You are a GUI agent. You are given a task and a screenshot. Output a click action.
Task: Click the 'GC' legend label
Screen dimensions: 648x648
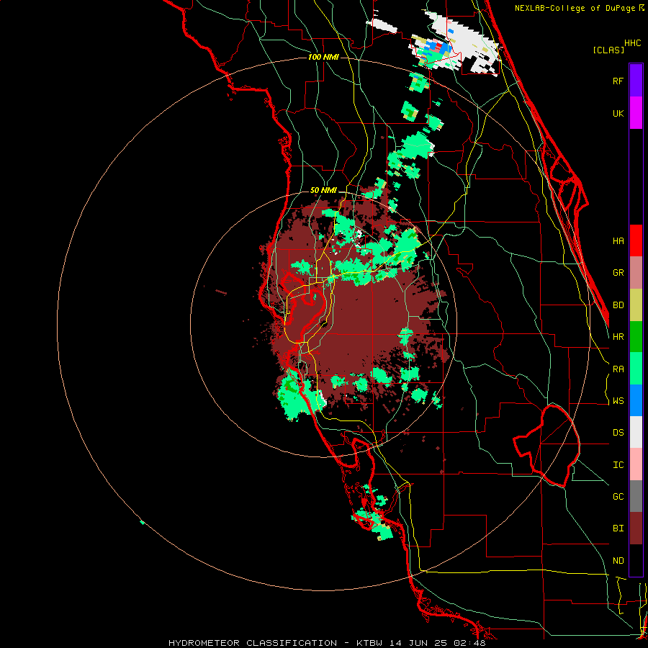(x=618, y=497)
